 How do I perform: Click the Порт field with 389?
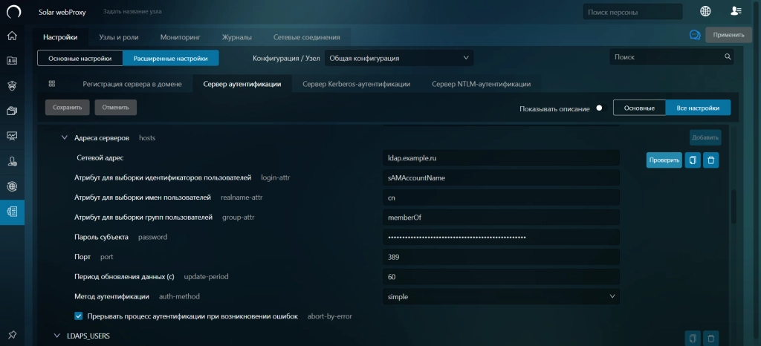pos(501,258)
